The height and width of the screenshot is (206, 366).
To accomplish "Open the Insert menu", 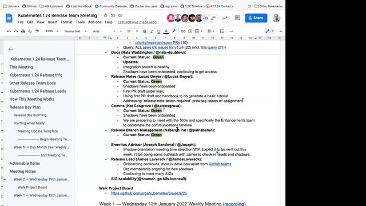I will point(53,22).
